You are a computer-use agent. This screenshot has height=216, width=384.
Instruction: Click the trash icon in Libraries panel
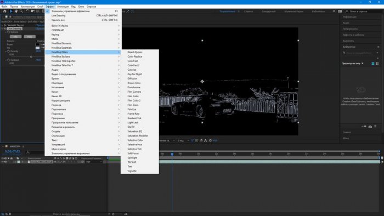pyautogui.click(x=375, y=127)
